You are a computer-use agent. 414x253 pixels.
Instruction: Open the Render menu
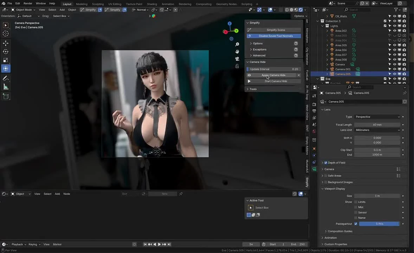pyautogui.click(x=28, y=4)
